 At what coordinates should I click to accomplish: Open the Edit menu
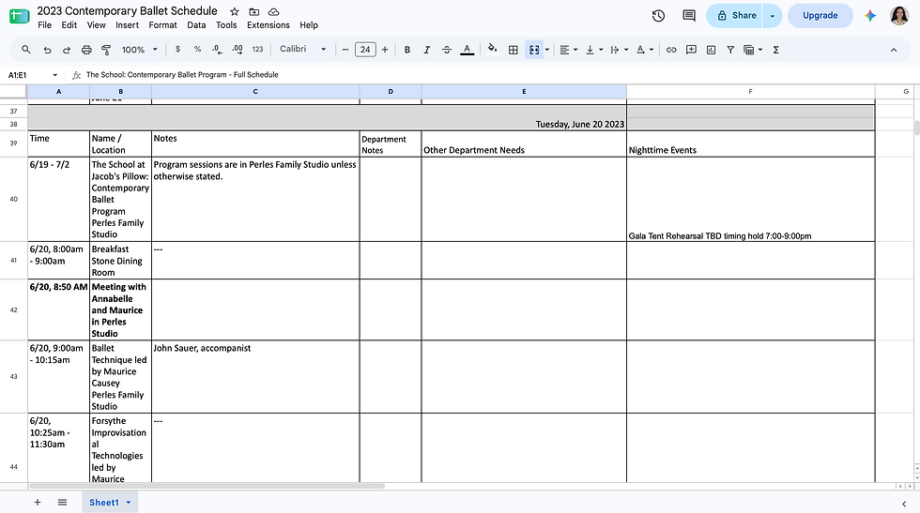pos(69,25)
